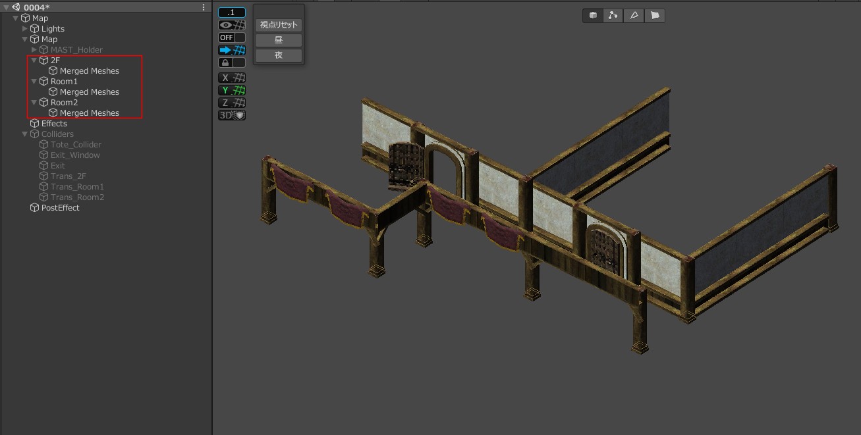Viewport: 861px width, 435px height.
Task: Select PostEffect in the hierarchy
Action: 60,208
